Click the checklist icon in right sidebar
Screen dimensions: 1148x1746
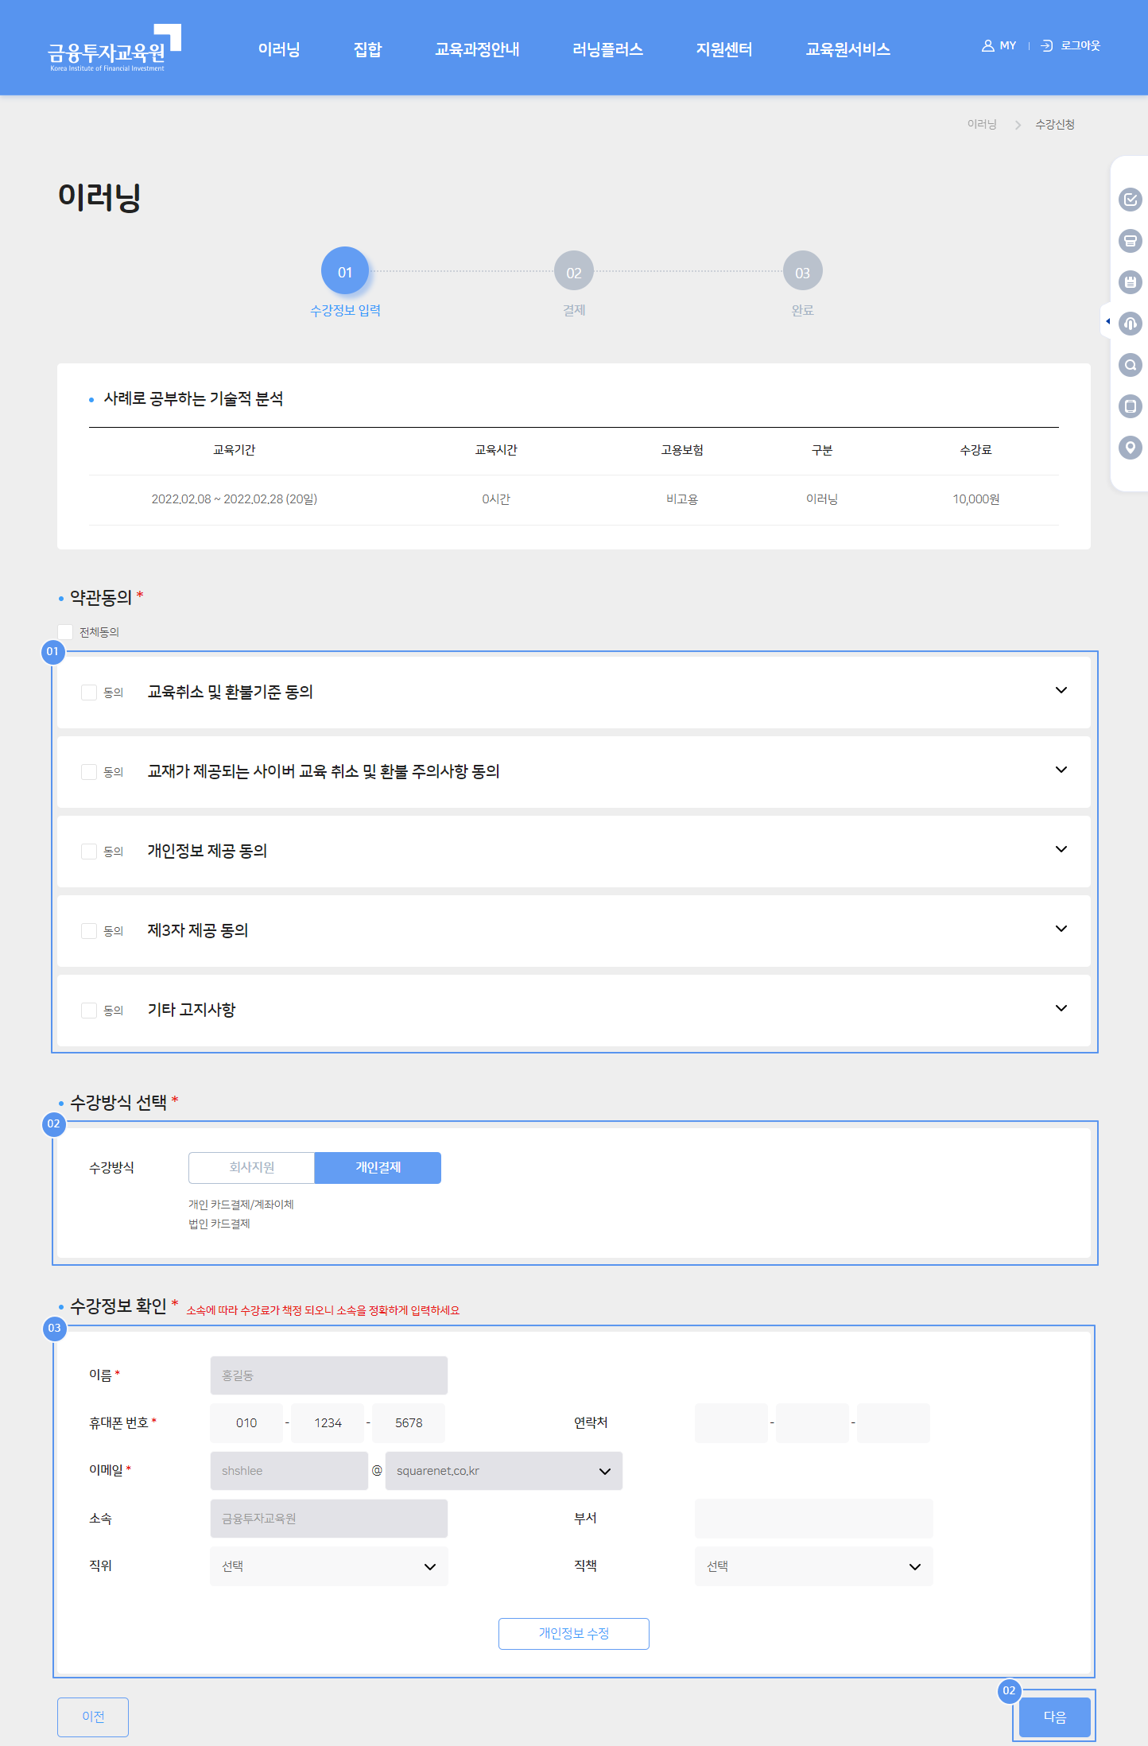click(1130, 200)
